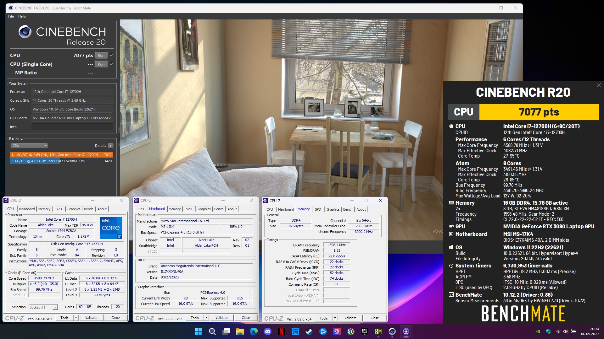Viewport: 604px width, 339px height.
Task: Open File Explorer from taskbar
Action: [x=240, y=331]
